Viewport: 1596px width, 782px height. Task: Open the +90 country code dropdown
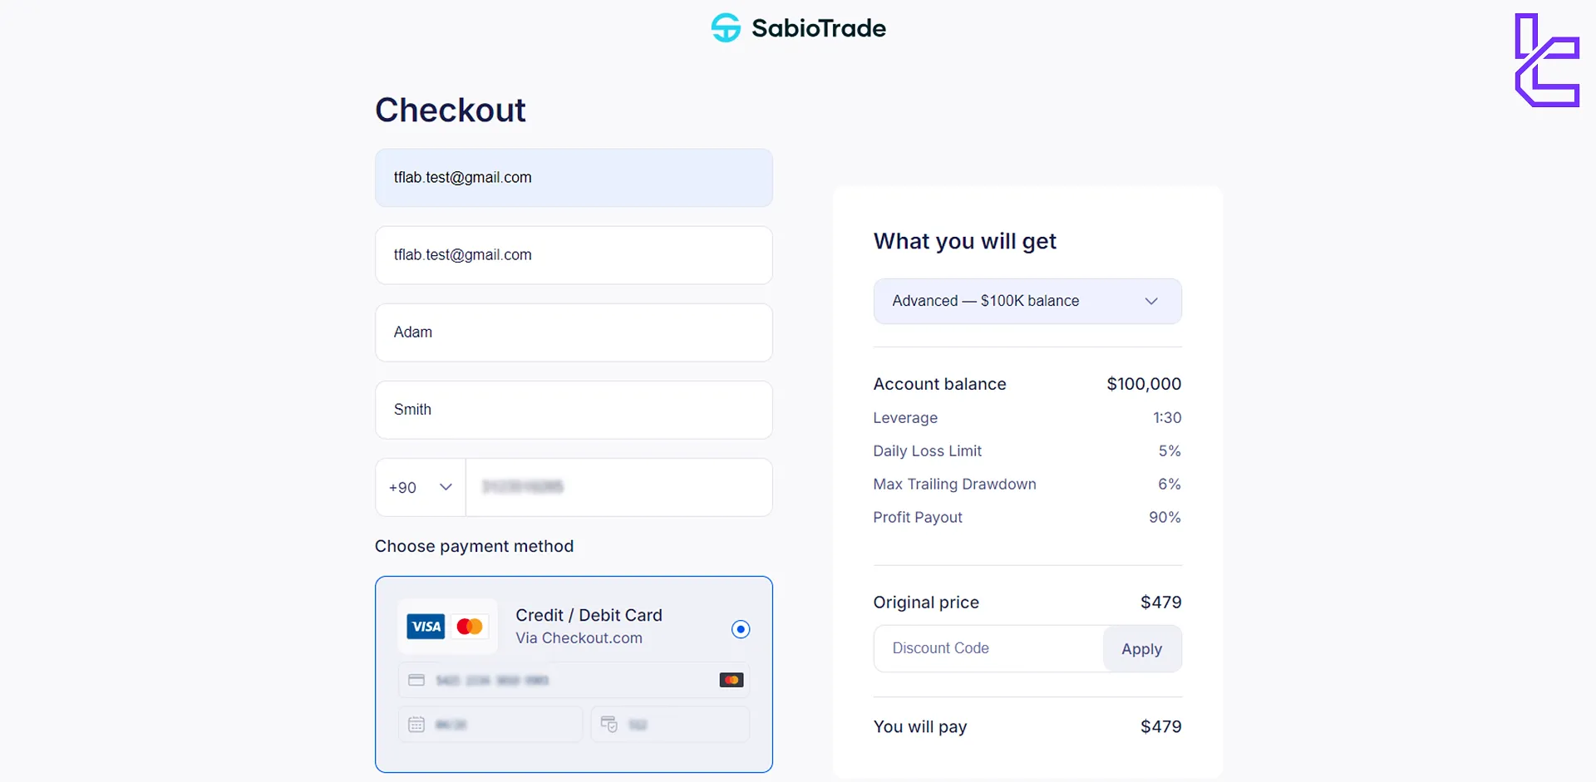[421, 488]
